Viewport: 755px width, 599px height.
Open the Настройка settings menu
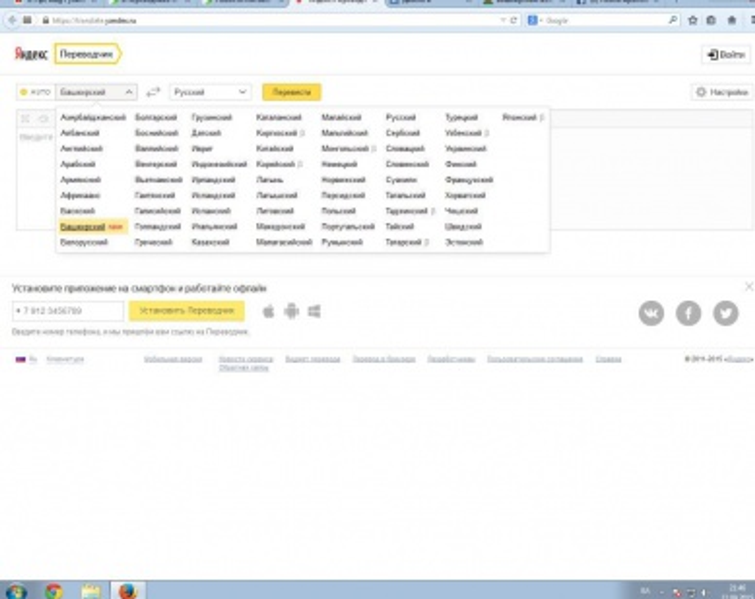click(x=722, y=92)
